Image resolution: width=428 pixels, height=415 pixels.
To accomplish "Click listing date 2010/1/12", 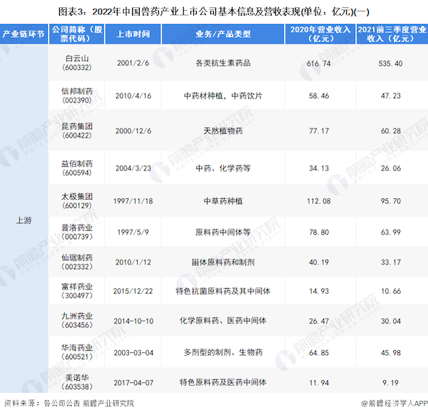I will pos(133,262).
